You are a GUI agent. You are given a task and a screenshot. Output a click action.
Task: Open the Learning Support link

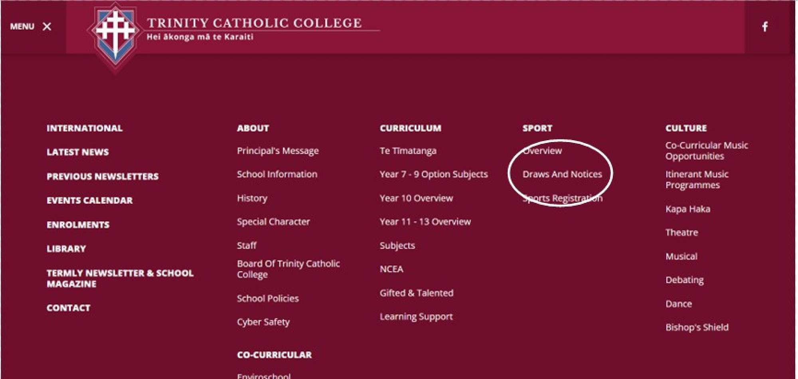coord(416,317)
